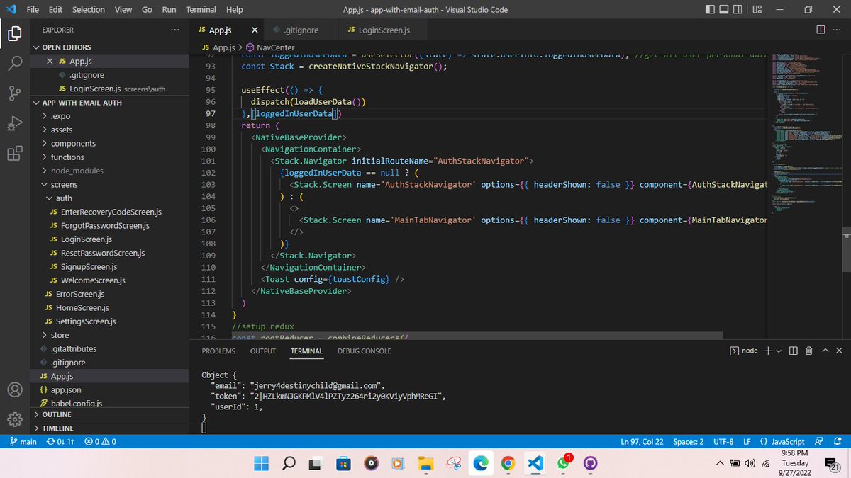The height and width of the screenshot is (478, 851).
Task: Click the Accounts icon in activity bar
Action: pyautogui.click(x=16, y=390)
